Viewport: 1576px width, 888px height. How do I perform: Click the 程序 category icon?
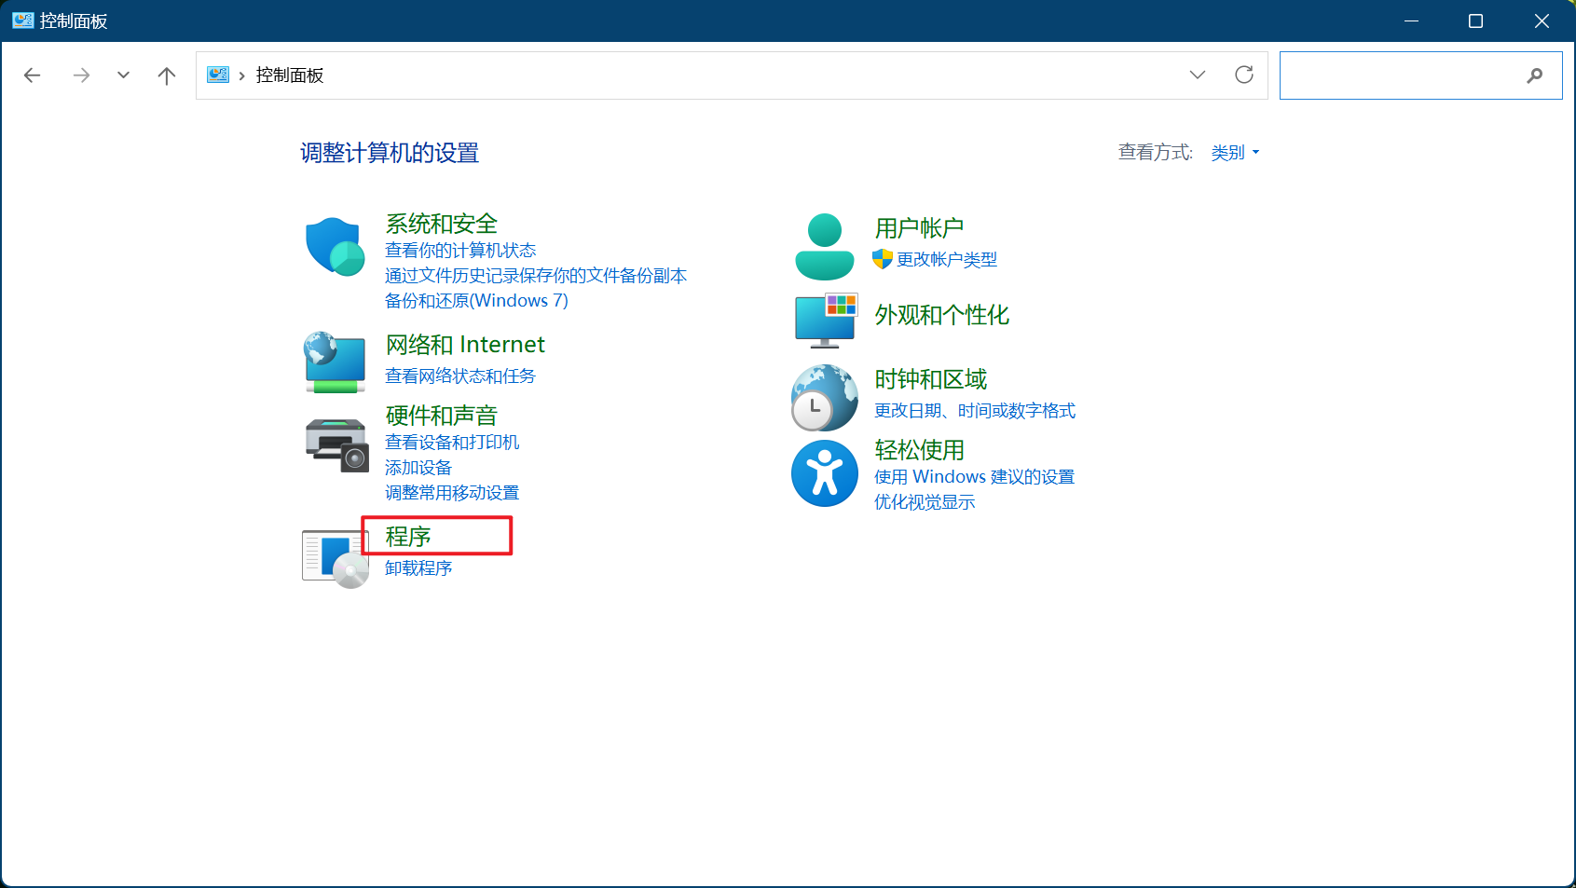(336, 558)
